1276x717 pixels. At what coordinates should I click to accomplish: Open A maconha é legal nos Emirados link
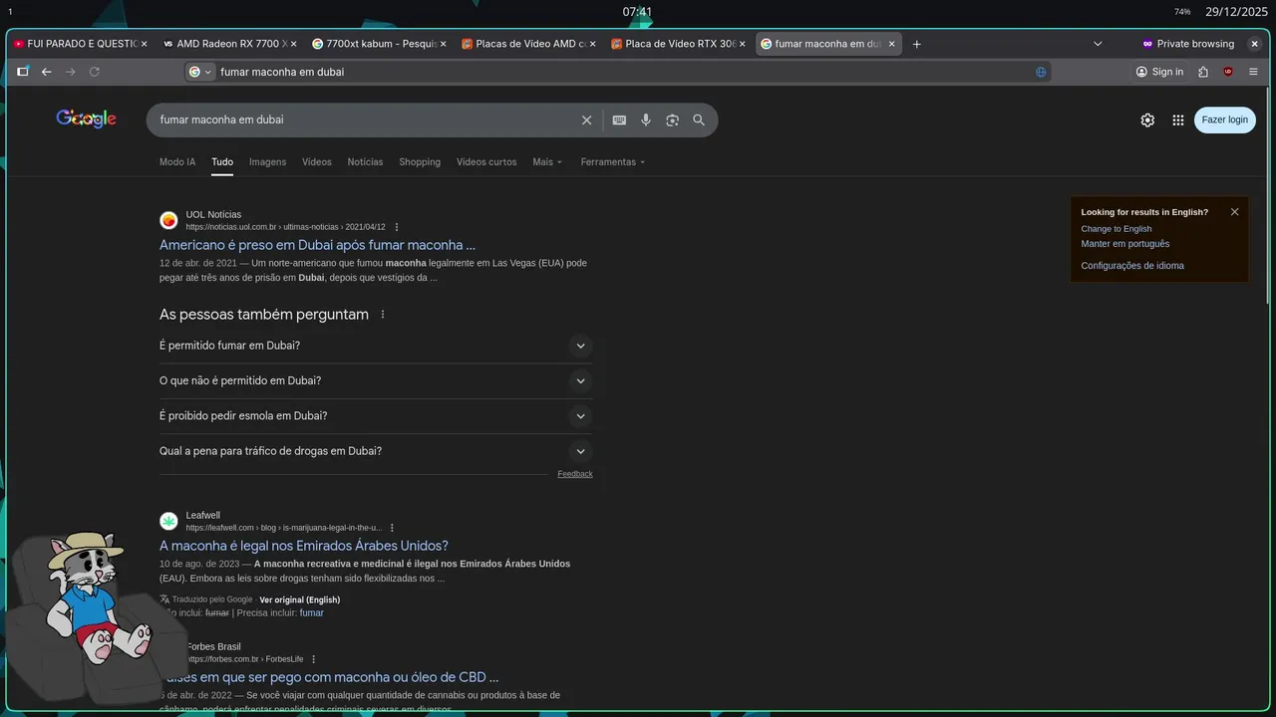coord(304,546)
